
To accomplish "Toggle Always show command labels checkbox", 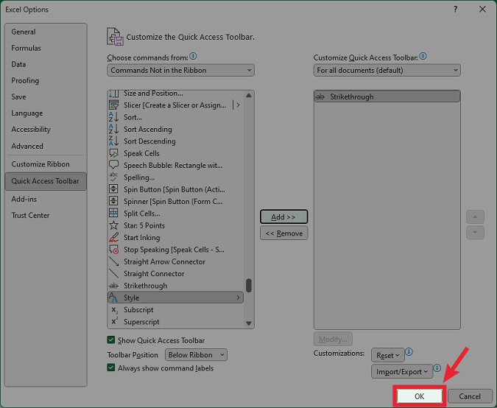I will (111, 368).
